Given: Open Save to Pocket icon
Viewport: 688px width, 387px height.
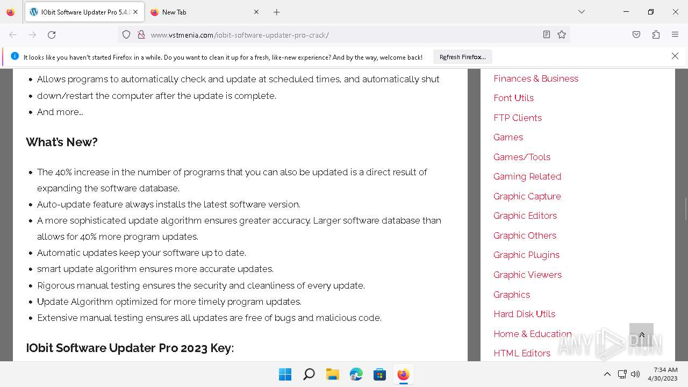Looking at the screenshot, I should [636, 34].
